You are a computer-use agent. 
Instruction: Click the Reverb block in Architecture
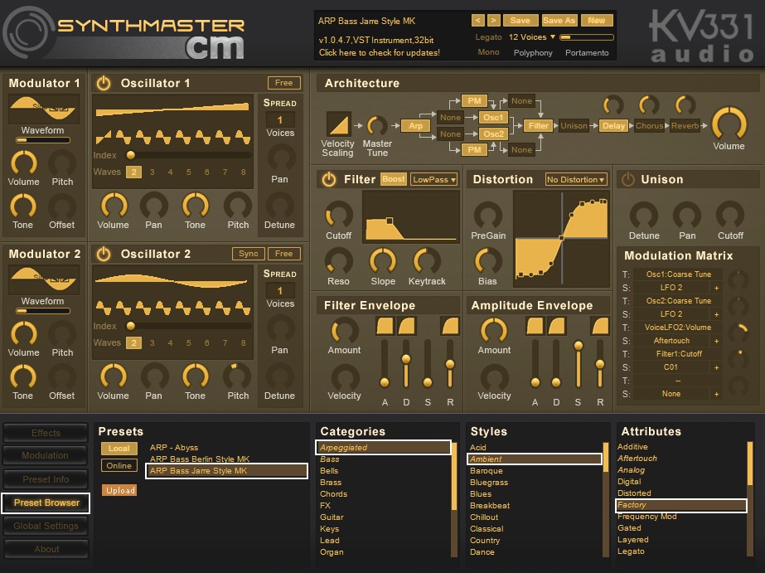coord(685,126)
